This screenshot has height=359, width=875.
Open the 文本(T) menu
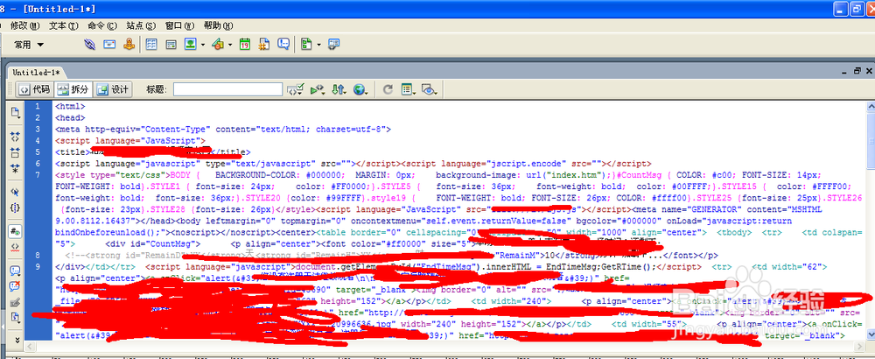pyautogui.click(x=64, y=25)
